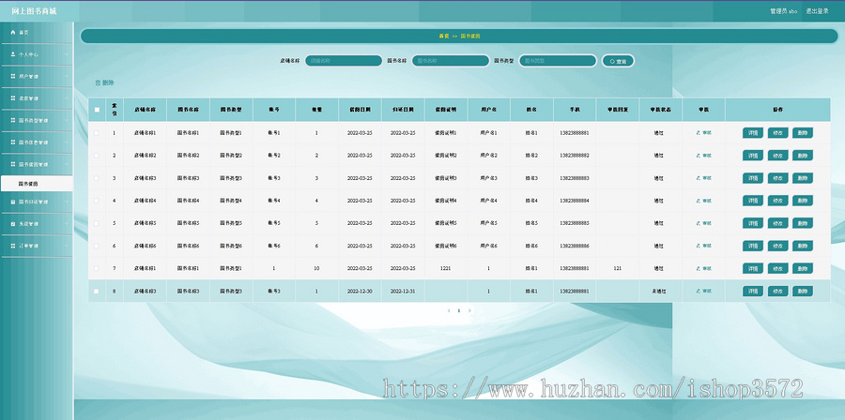Click the trash icon of batch 删除
Viewport: 845px width, 420px height.
tap(98, 82)
